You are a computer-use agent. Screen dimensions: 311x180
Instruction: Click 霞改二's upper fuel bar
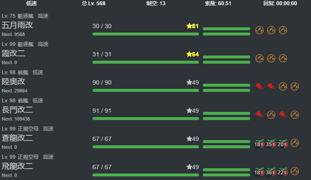pyautogui.click(x=226, y=57)
